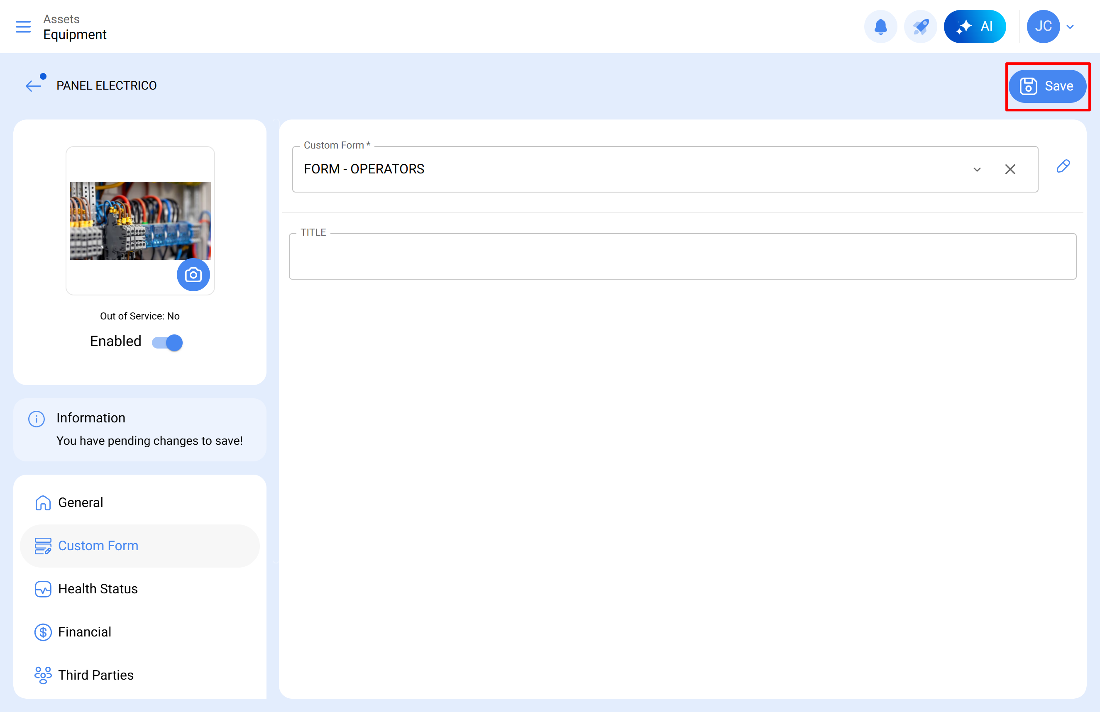Click the notifications bell icon

pos(880,26)
